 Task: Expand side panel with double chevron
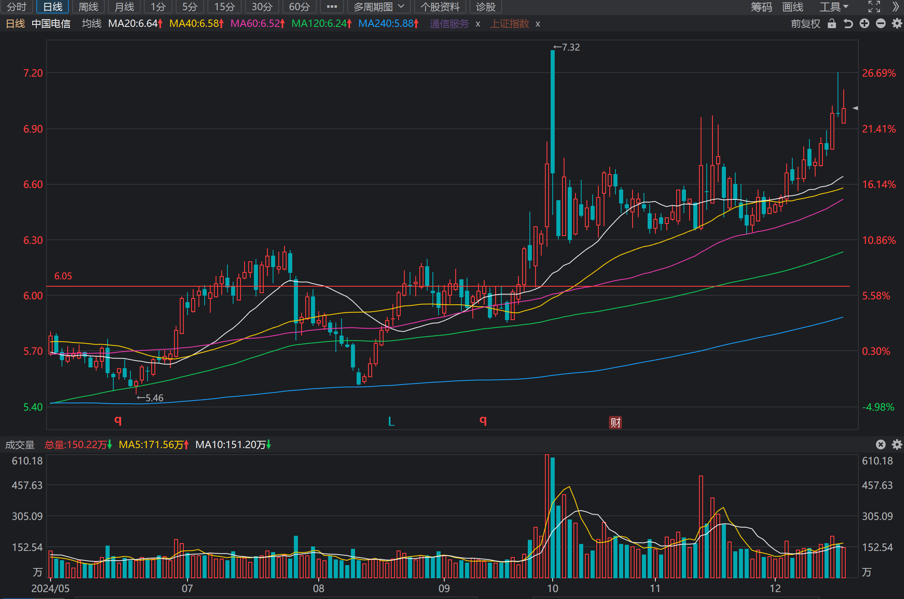pos(895,7)
